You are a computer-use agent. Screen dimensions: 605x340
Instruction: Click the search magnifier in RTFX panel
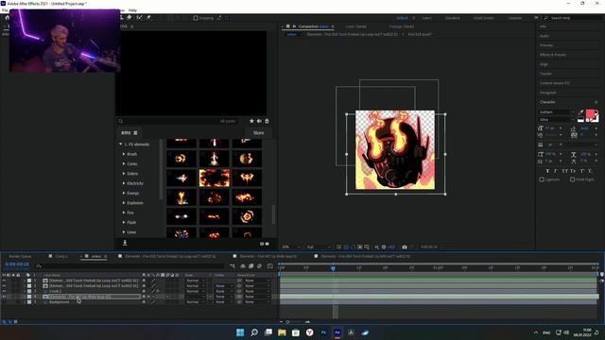[121, 121]
